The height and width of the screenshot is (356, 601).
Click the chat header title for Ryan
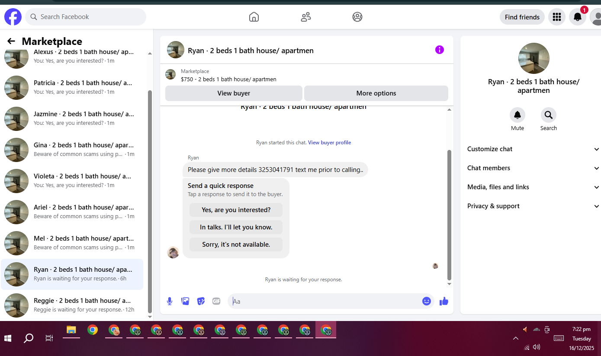pyautogui.click(x=251, y=51)
